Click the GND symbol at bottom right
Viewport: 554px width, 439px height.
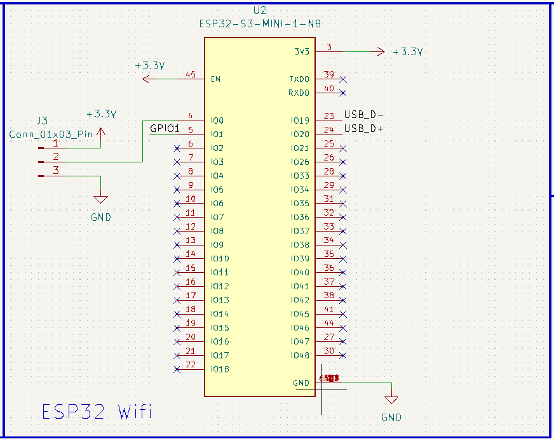pos(391,401)
